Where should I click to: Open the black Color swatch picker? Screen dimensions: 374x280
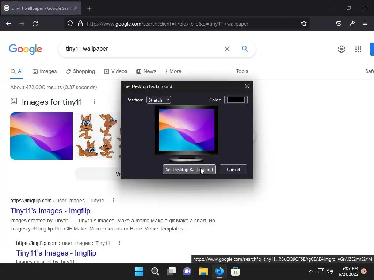click(x=236, y=100)
